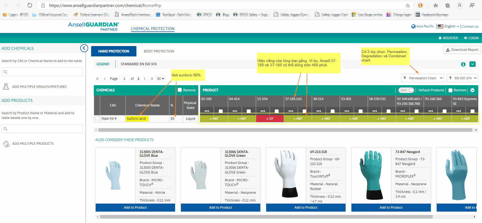
Task: Open options menu for product 15-554
Action: [x=263, y=111]
